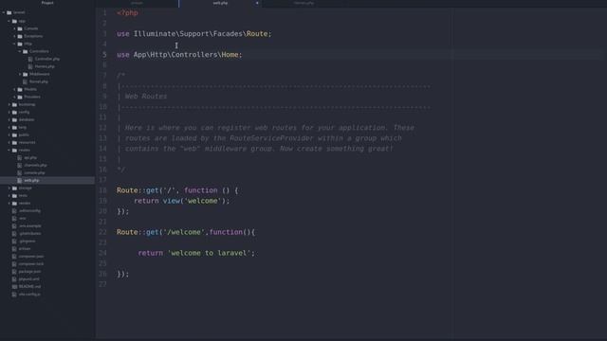Click the .editorconfig file icon
Image resolution: width=607 pixels, height=341 pixels.
tap(14, 210)
